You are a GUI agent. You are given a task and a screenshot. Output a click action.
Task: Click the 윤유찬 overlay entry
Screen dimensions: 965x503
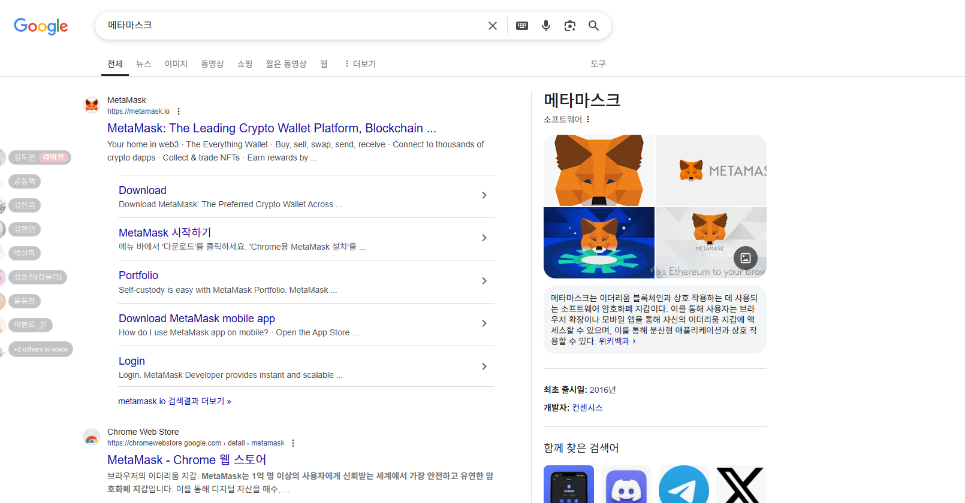point(26,301)
